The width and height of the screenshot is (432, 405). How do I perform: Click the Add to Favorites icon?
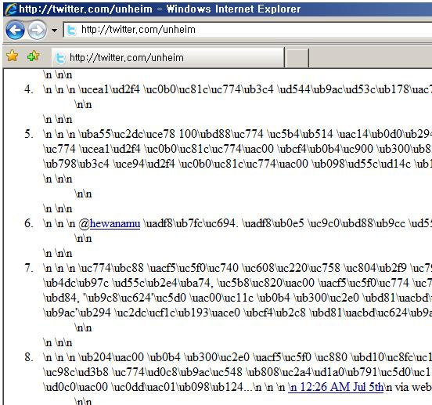[34, 56]
